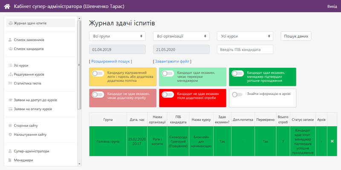Click the 'Статус записи' column header
341x170 pixels.
[303, 120]
